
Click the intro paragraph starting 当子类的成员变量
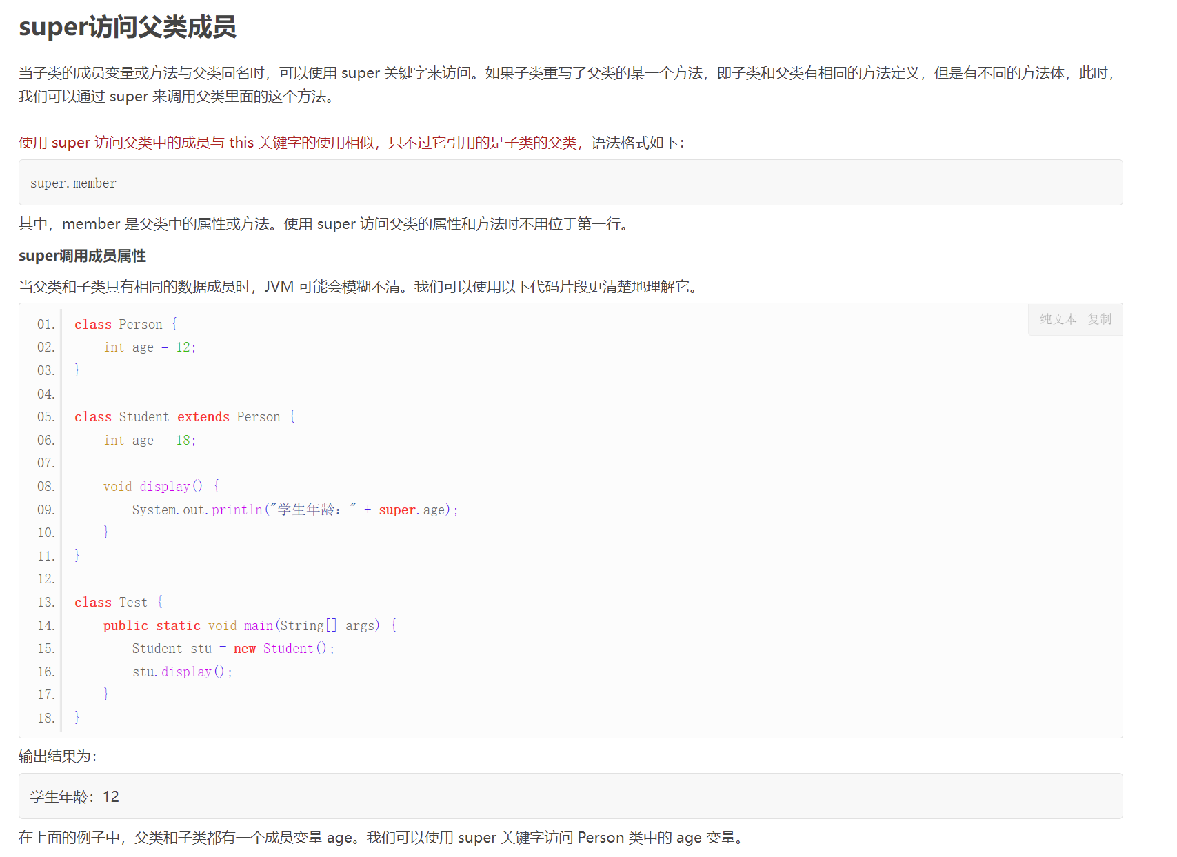pyautogui.click(x=567, y=85)
